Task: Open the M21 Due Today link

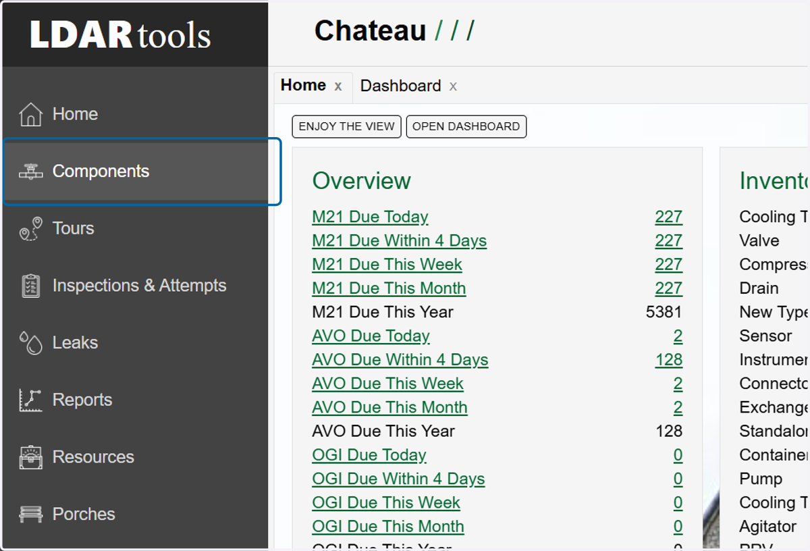Action: (x=370, y=217)
